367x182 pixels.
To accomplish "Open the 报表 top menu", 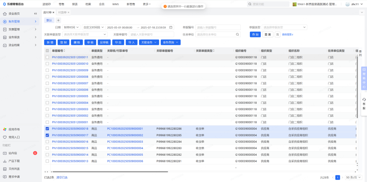I will [75, 4].
